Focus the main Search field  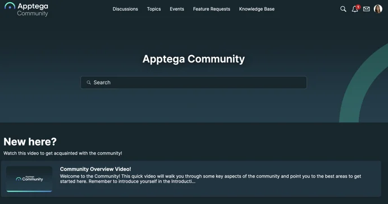(x=193, y=83)
